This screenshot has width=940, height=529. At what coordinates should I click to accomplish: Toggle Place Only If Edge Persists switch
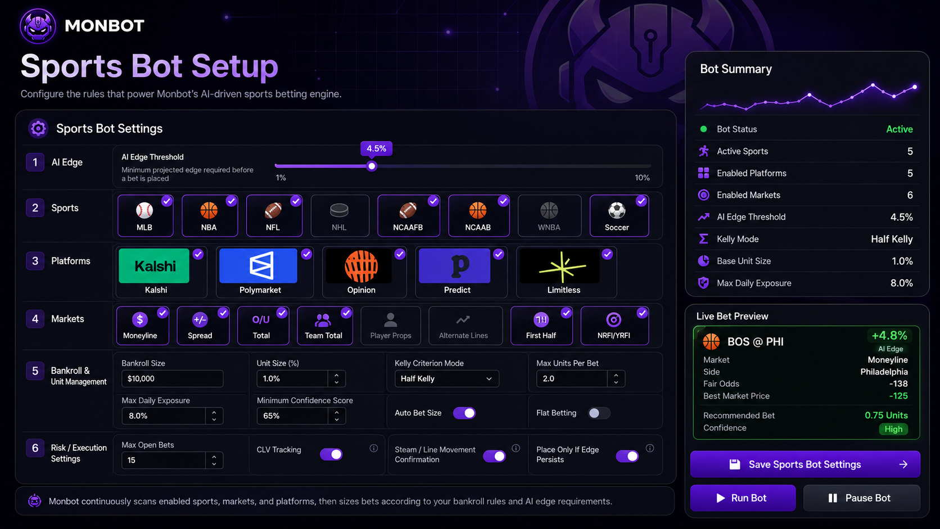[627, 456]
